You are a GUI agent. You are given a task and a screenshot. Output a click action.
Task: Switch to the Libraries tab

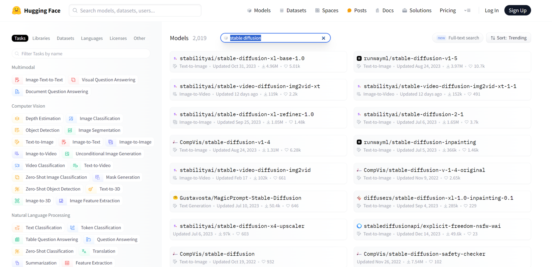[41, 38]
